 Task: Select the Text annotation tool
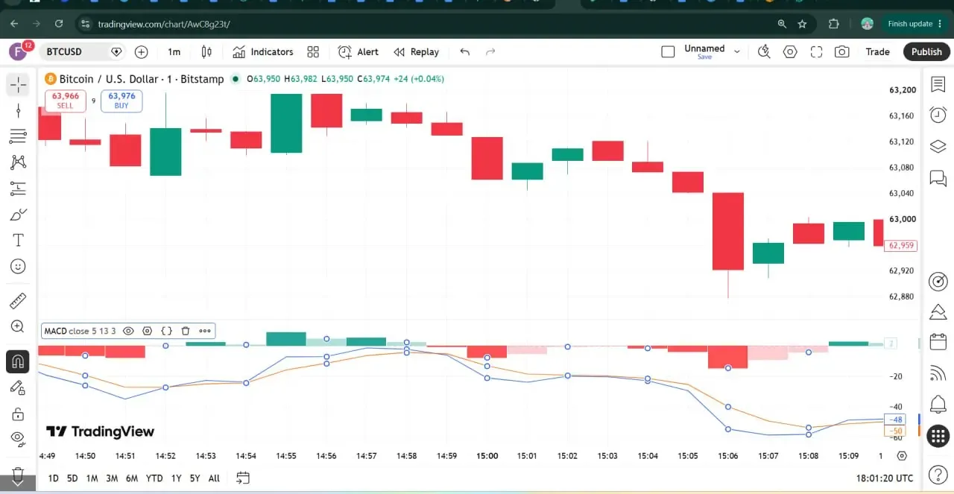pyautogui.click(x=18, y=240)
